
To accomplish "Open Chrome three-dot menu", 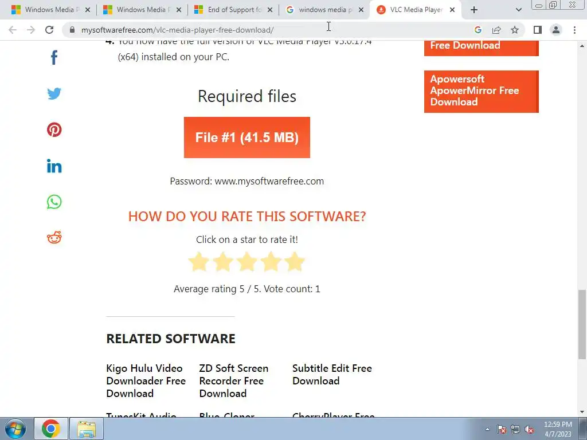I will 574,30.
